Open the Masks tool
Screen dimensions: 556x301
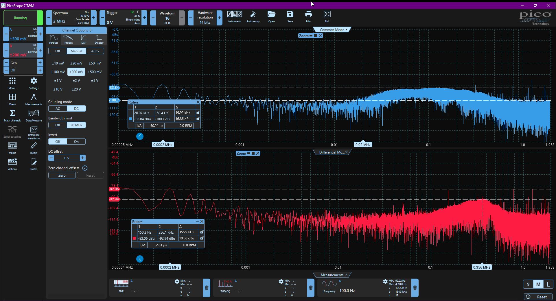12,148
